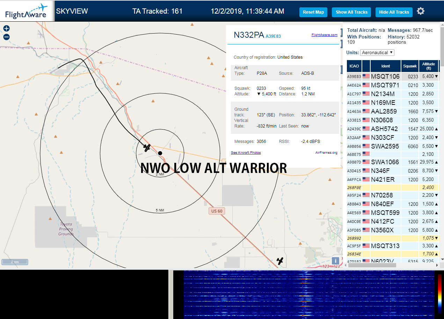The width and height of the screenshot is (444, 319).
Task: Click Reset Map button
Action: [x=313, y=12]
